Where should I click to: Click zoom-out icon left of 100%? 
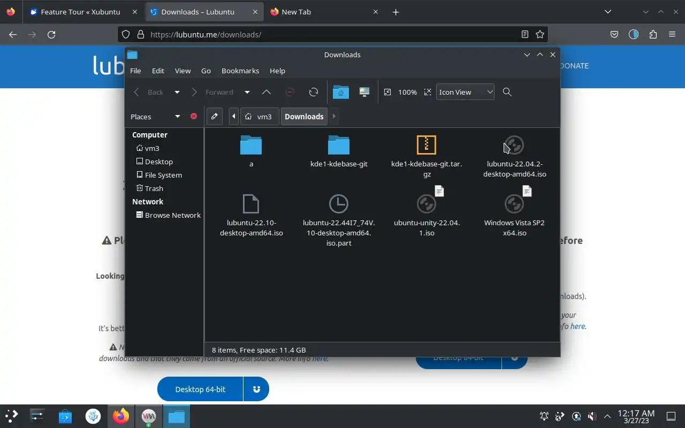pyautogui.click(x=387, y=92)
